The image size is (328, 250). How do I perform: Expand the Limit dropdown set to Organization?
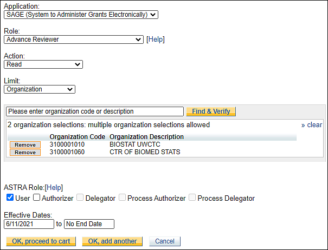coord(40,89)
